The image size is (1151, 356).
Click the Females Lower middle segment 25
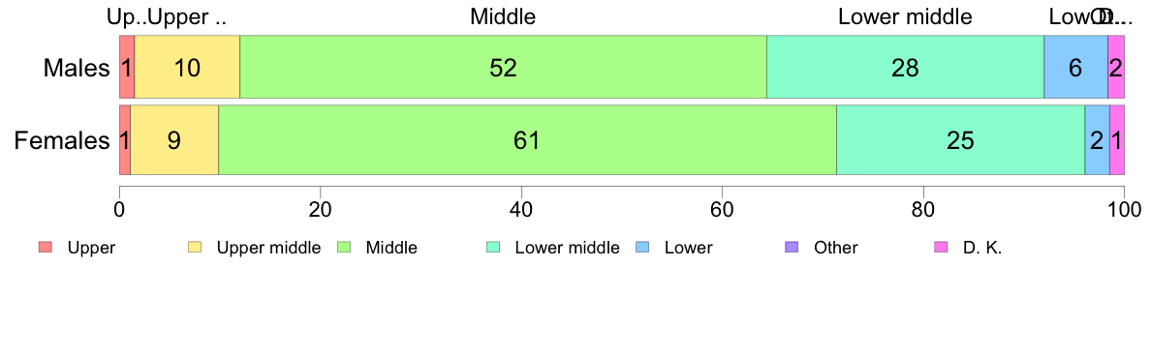pos(960,140)
